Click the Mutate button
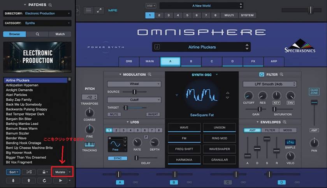This screenshot has height=188, width=327. click(60, 172)
